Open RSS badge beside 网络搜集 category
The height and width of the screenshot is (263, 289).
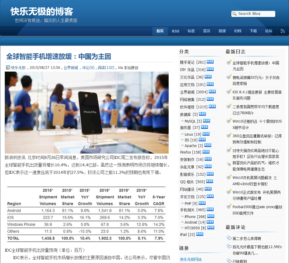click(210, 99)
